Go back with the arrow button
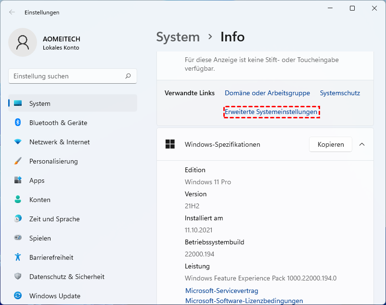The image size is (386, 305). [12, 13]
